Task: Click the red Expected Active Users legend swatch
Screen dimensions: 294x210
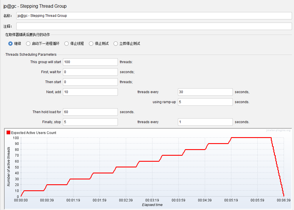Action: (8, 133)
